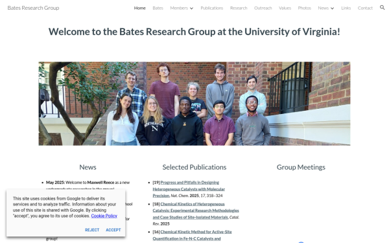Select the Values navigation item
Screen dimensions: 389x243
[x=285, y=8]
